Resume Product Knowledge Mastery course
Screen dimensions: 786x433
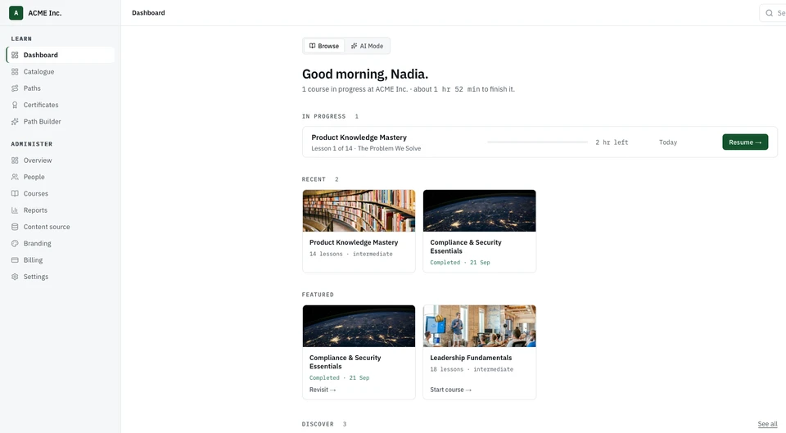pyautogui.click(x=745, y=142)
